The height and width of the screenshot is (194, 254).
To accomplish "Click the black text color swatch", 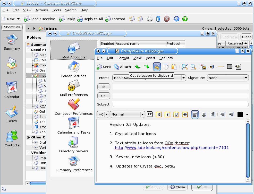I will point(240,114).
